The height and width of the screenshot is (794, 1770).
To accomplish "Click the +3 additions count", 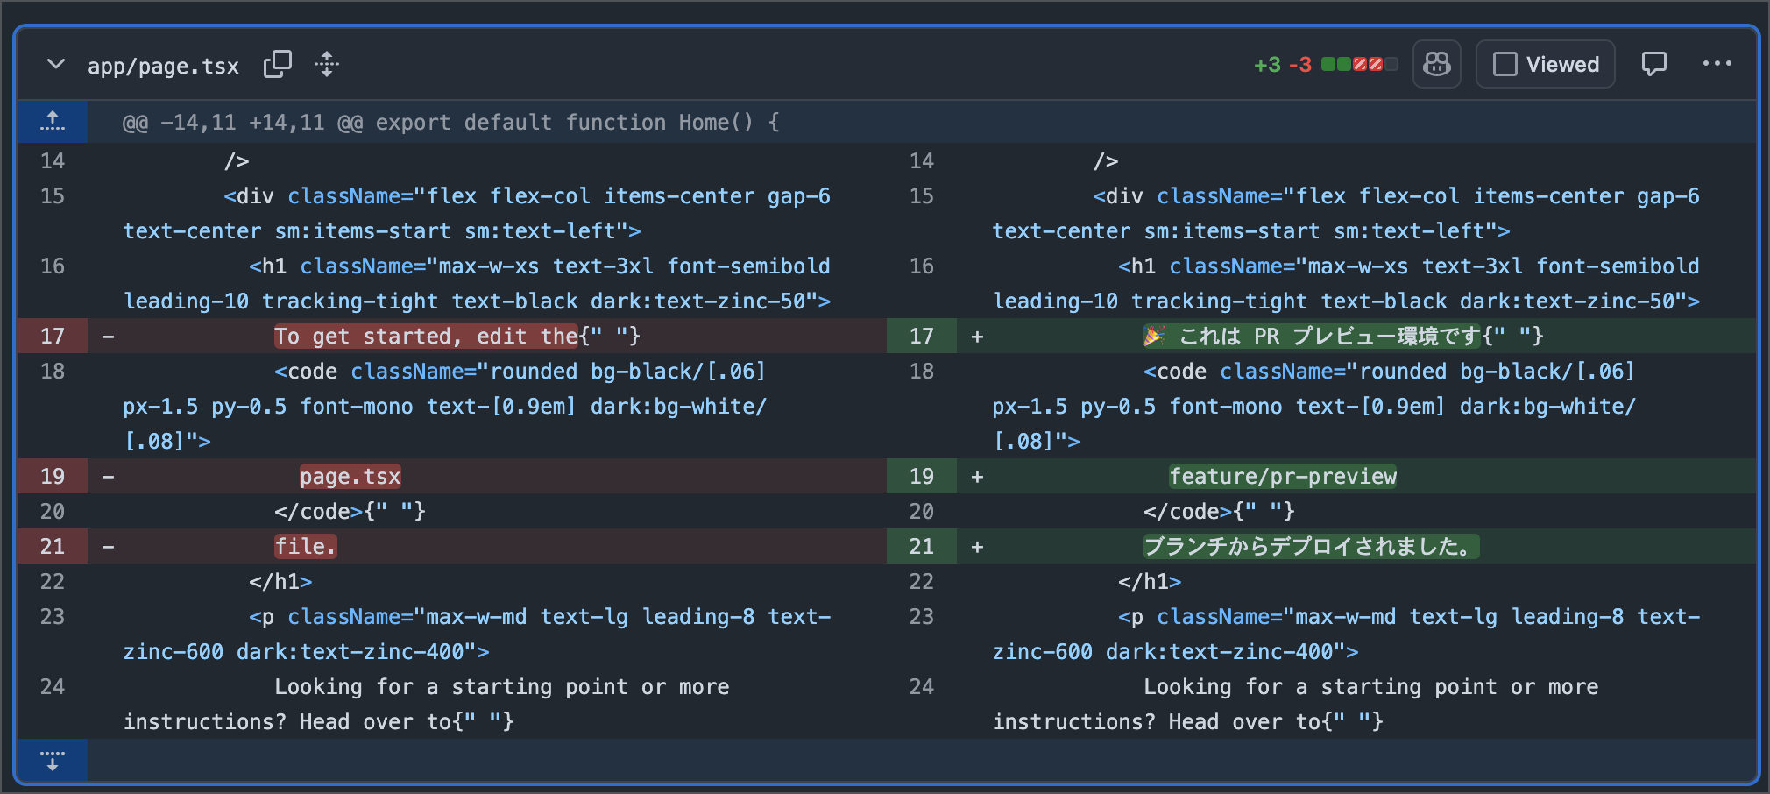I will (x=1267, y=65).
